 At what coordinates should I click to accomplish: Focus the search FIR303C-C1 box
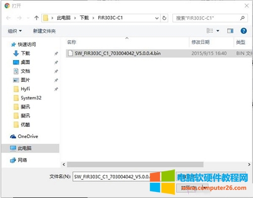[x=210, y=18]
